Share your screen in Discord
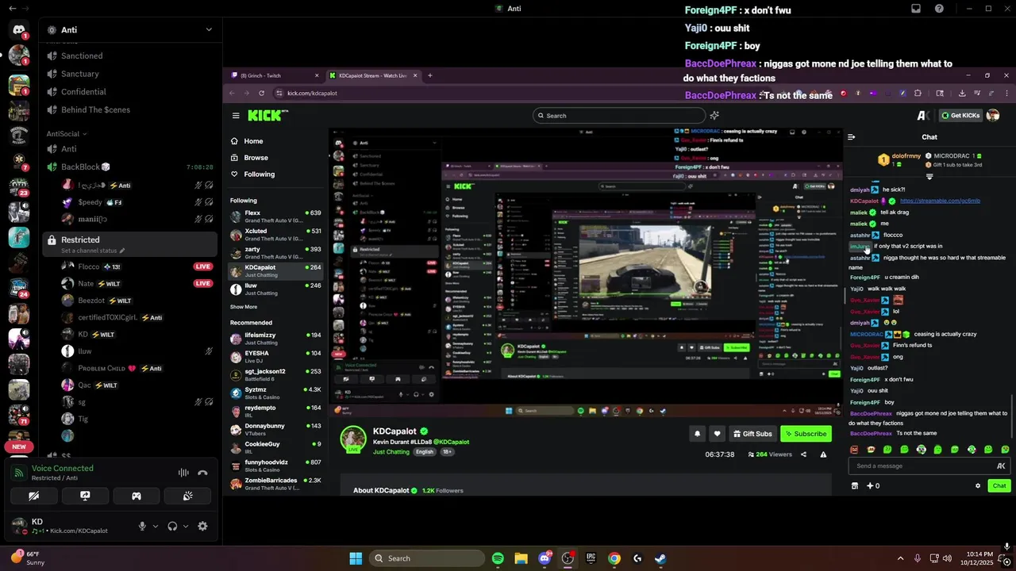This screenshot has width=1016, height=571. click(x=85, y=496)
